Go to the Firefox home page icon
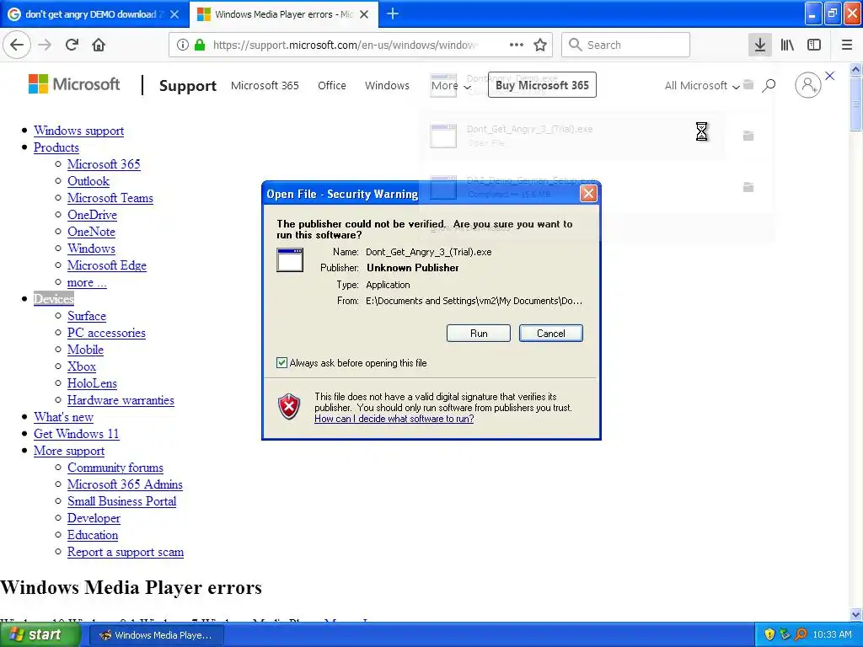The width and height of the screenshot is (863, 647). (99, 45)
